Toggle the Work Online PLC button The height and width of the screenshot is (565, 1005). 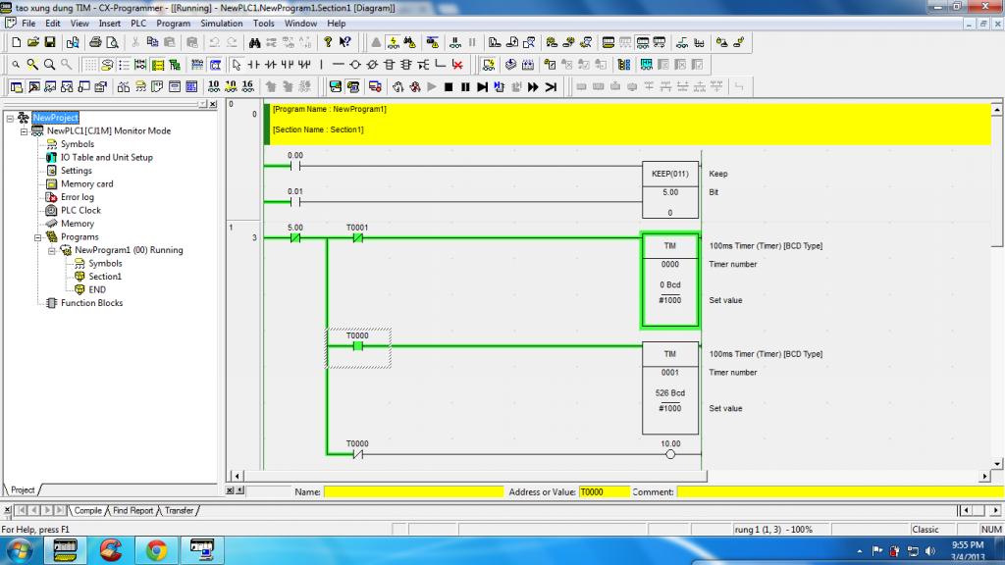pyautogui.click(x=393, y=42)
